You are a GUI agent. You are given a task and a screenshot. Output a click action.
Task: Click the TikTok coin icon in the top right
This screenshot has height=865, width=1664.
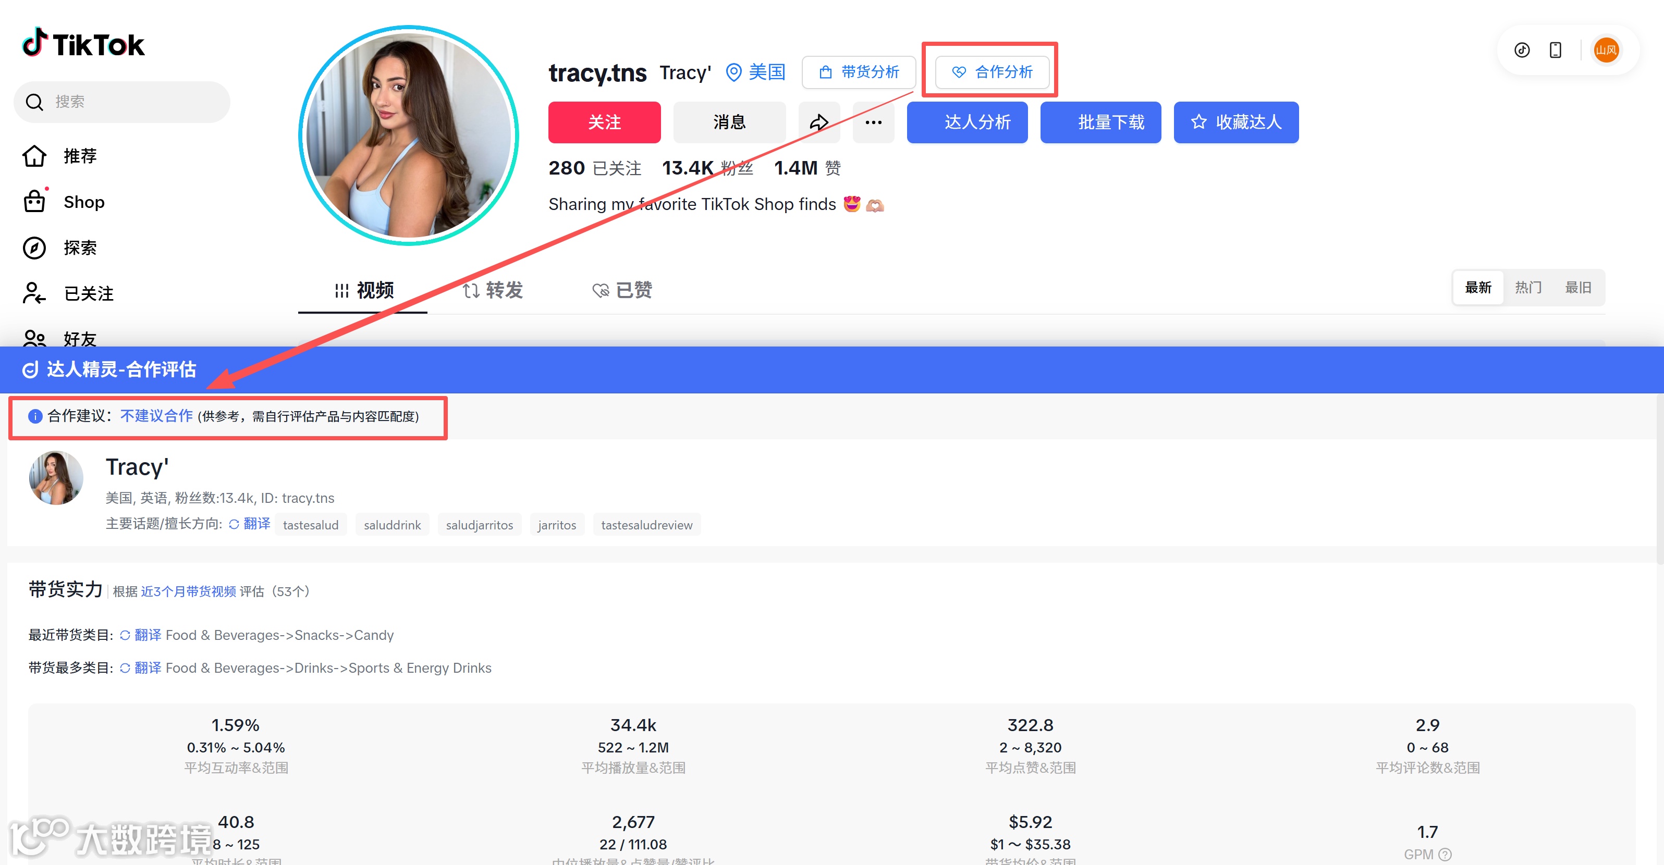(x=1522, y=50)
